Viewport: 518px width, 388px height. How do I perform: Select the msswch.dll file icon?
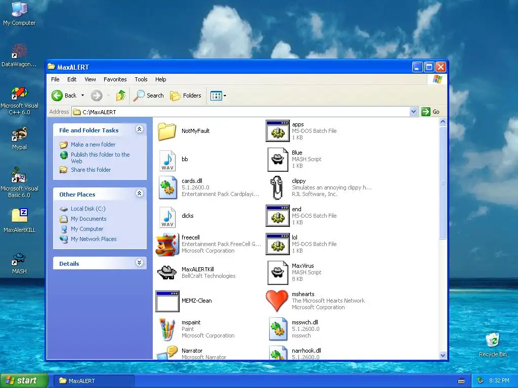click(278, 329)
